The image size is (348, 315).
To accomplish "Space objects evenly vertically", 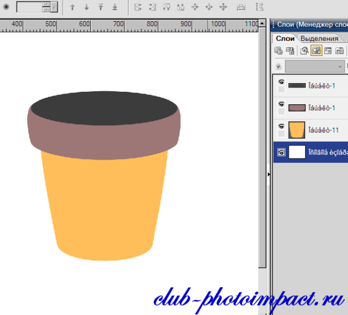I will click(259, 7).
